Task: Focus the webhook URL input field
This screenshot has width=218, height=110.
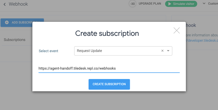Action: coord(109,69)
